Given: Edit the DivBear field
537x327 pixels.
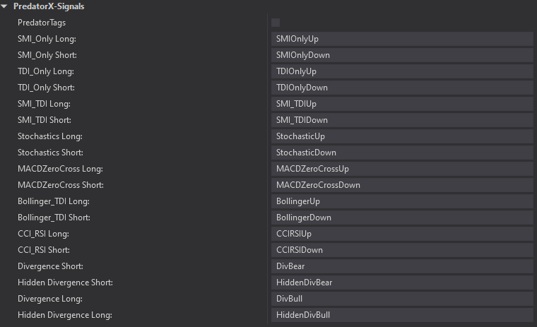Looking at the screenshot, I should (x=401, y=266).
